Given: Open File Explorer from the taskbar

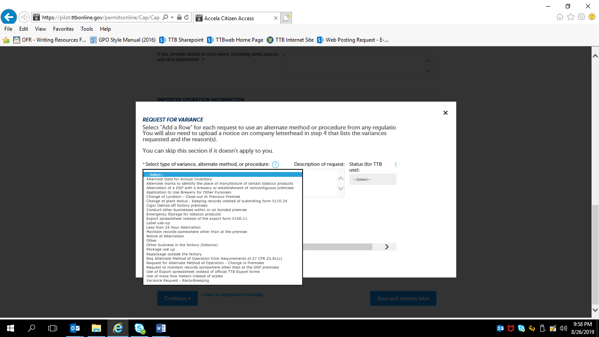Looking at the screenshot, I should coord(96,328).
